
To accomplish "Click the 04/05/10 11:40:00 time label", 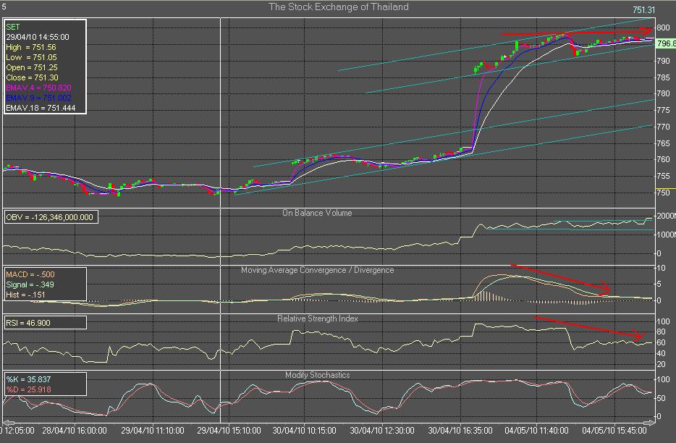I will (x=537, y=431).
